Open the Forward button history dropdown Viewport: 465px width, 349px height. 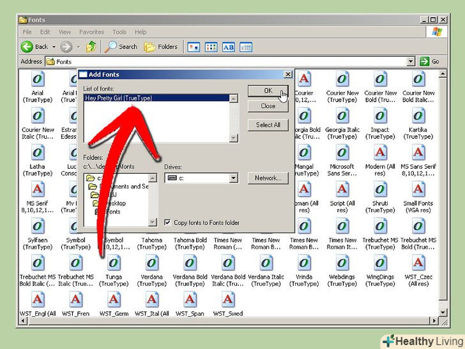coord(79,47)
